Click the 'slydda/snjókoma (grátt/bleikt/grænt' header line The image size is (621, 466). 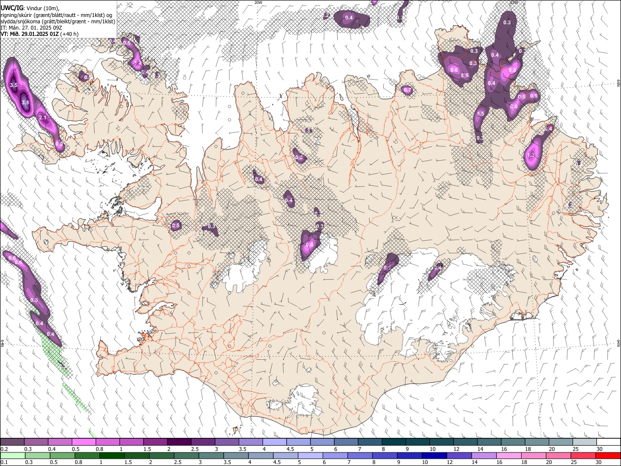[58, 21]
